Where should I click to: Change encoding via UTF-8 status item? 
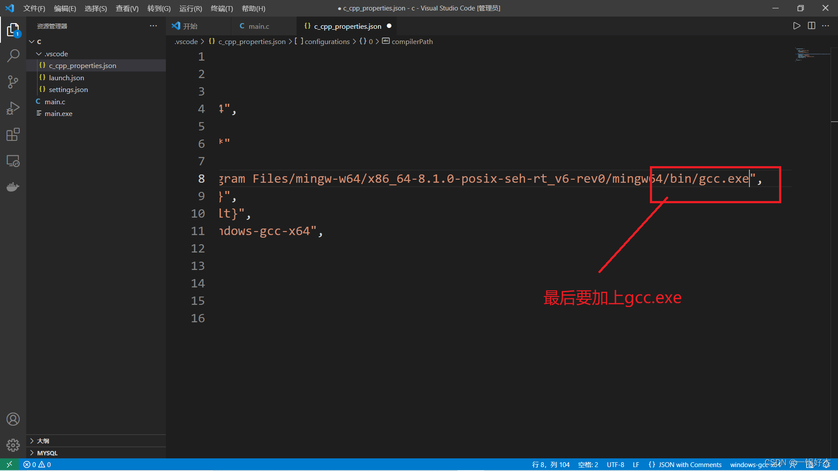point(615,464)
